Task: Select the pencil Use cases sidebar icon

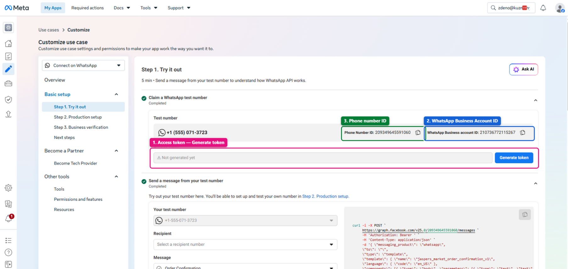Action: click(8, 69)
